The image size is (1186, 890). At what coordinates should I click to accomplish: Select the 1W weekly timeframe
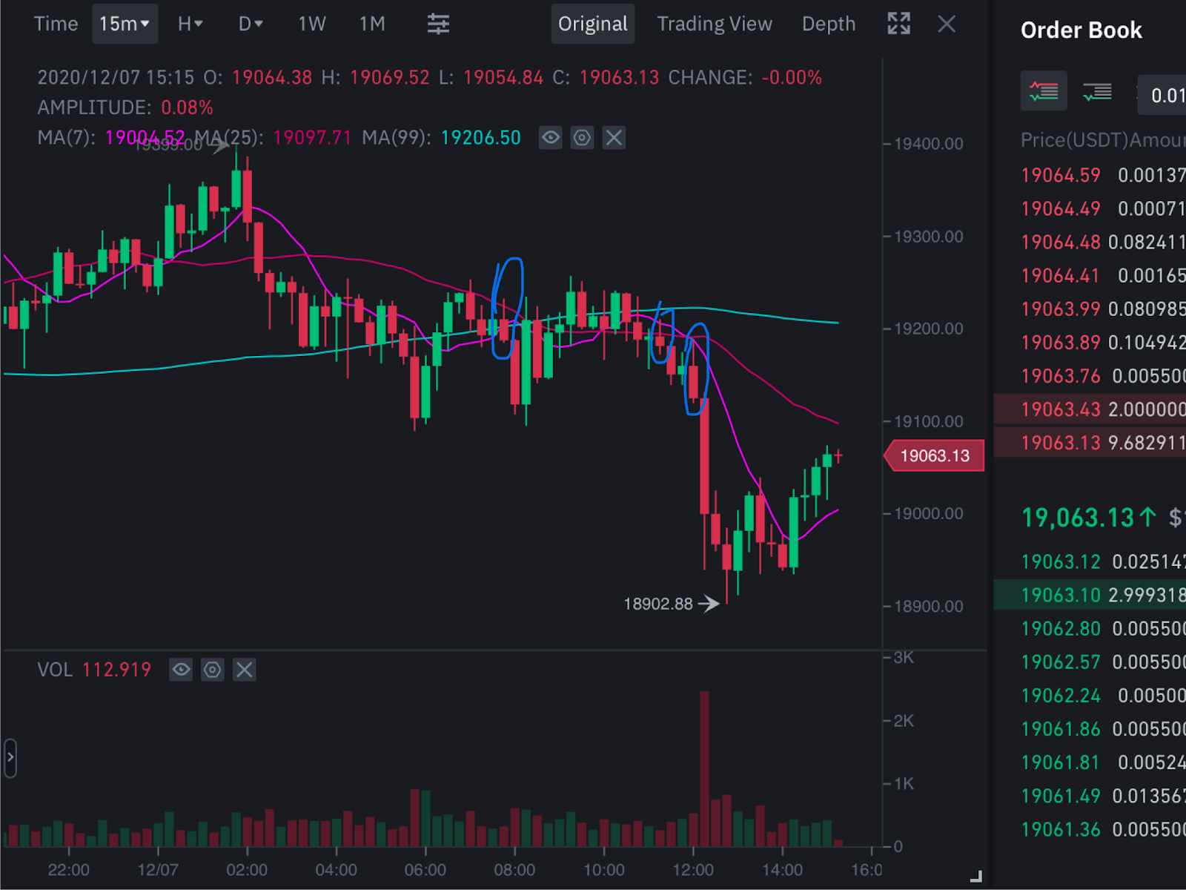(x=311, y=24)
